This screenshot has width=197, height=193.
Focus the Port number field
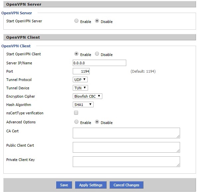point(81,71)
